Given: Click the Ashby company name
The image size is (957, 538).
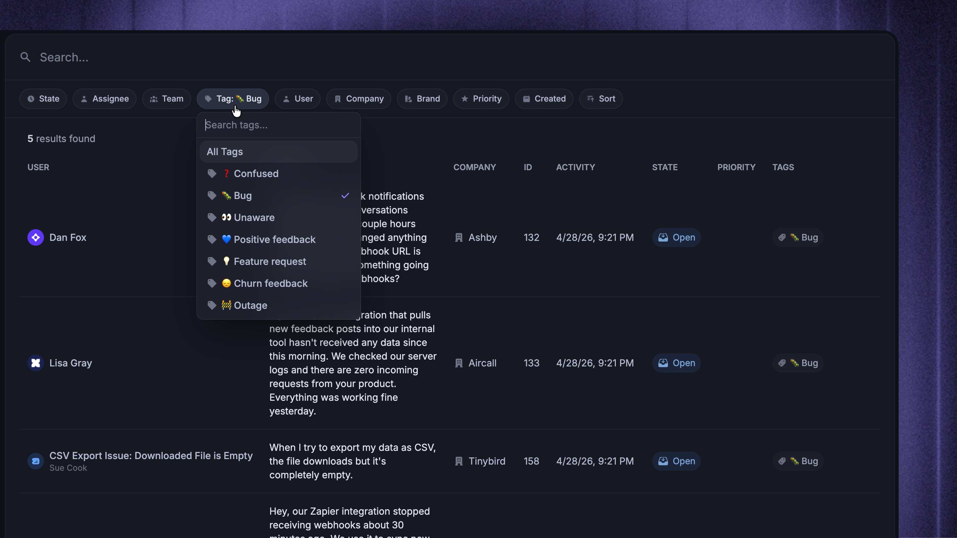Looking at the screenshot, I should 482,238.
